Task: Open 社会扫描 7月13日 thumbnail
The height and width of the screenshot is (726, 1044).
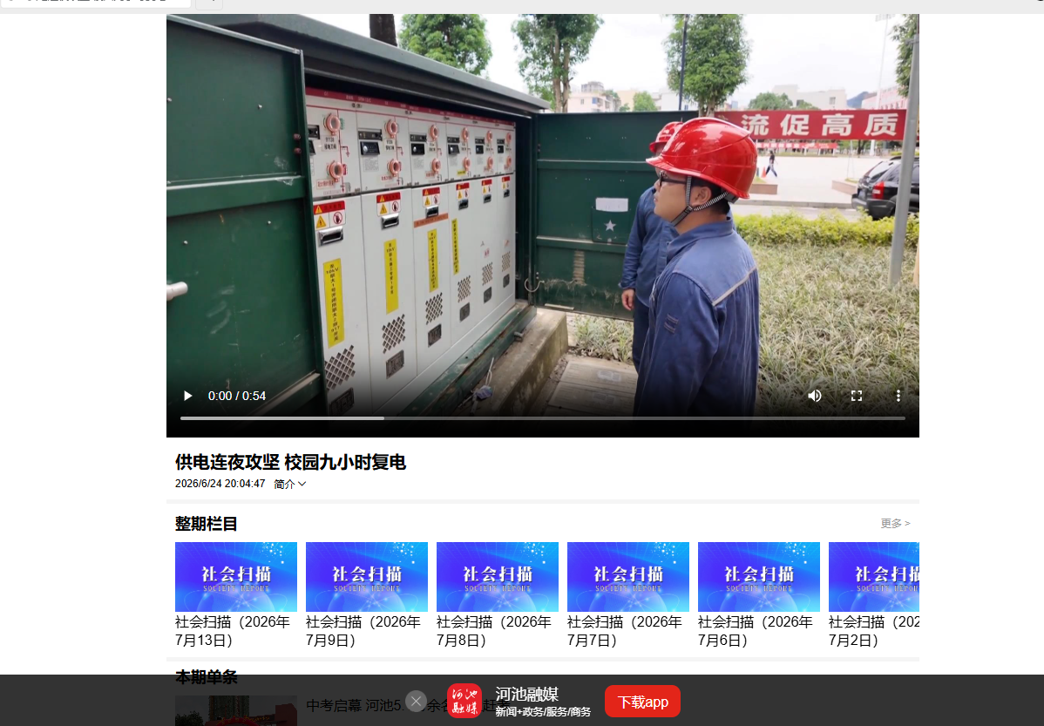Action: 235,577
